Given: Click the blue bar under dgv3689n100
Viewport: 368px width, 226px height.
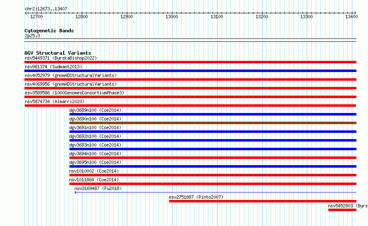Looking at the screenshot, I should (x=213, y=114).
